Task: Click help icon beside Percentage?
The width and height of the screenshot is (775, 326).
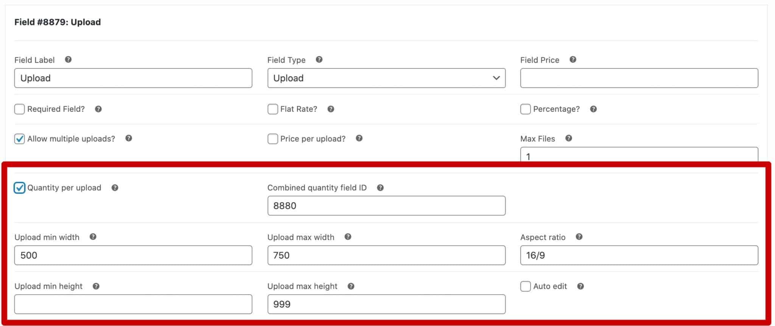Action: pyautogui.click(x=593, y=109)
